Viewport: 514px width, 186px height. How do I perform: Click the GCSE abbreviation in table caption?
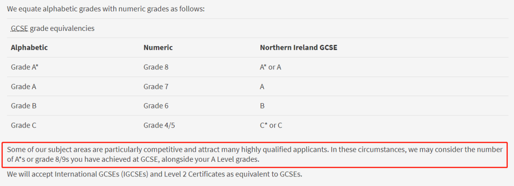click(x=20, y=29)
